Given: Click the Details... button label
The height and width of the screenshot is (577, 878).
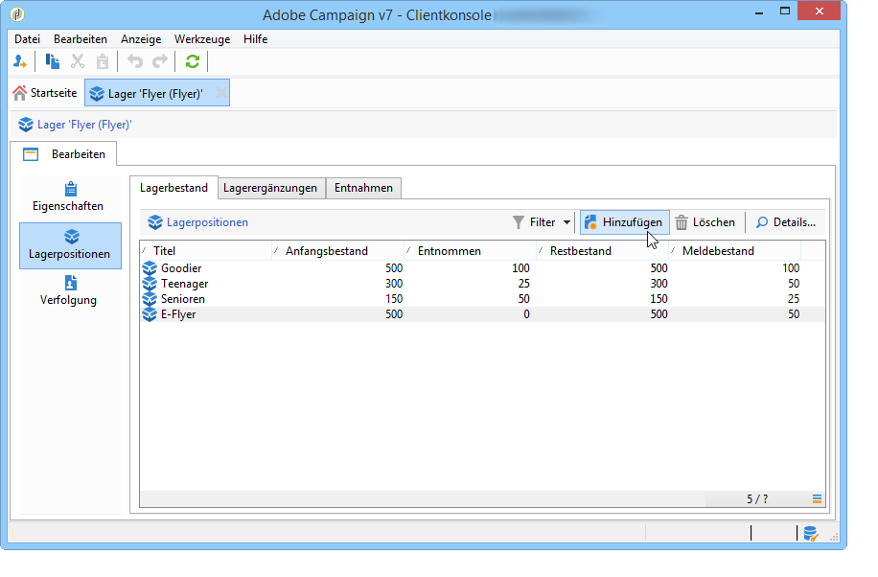Looking at the screenshot, I should (794, 222).
